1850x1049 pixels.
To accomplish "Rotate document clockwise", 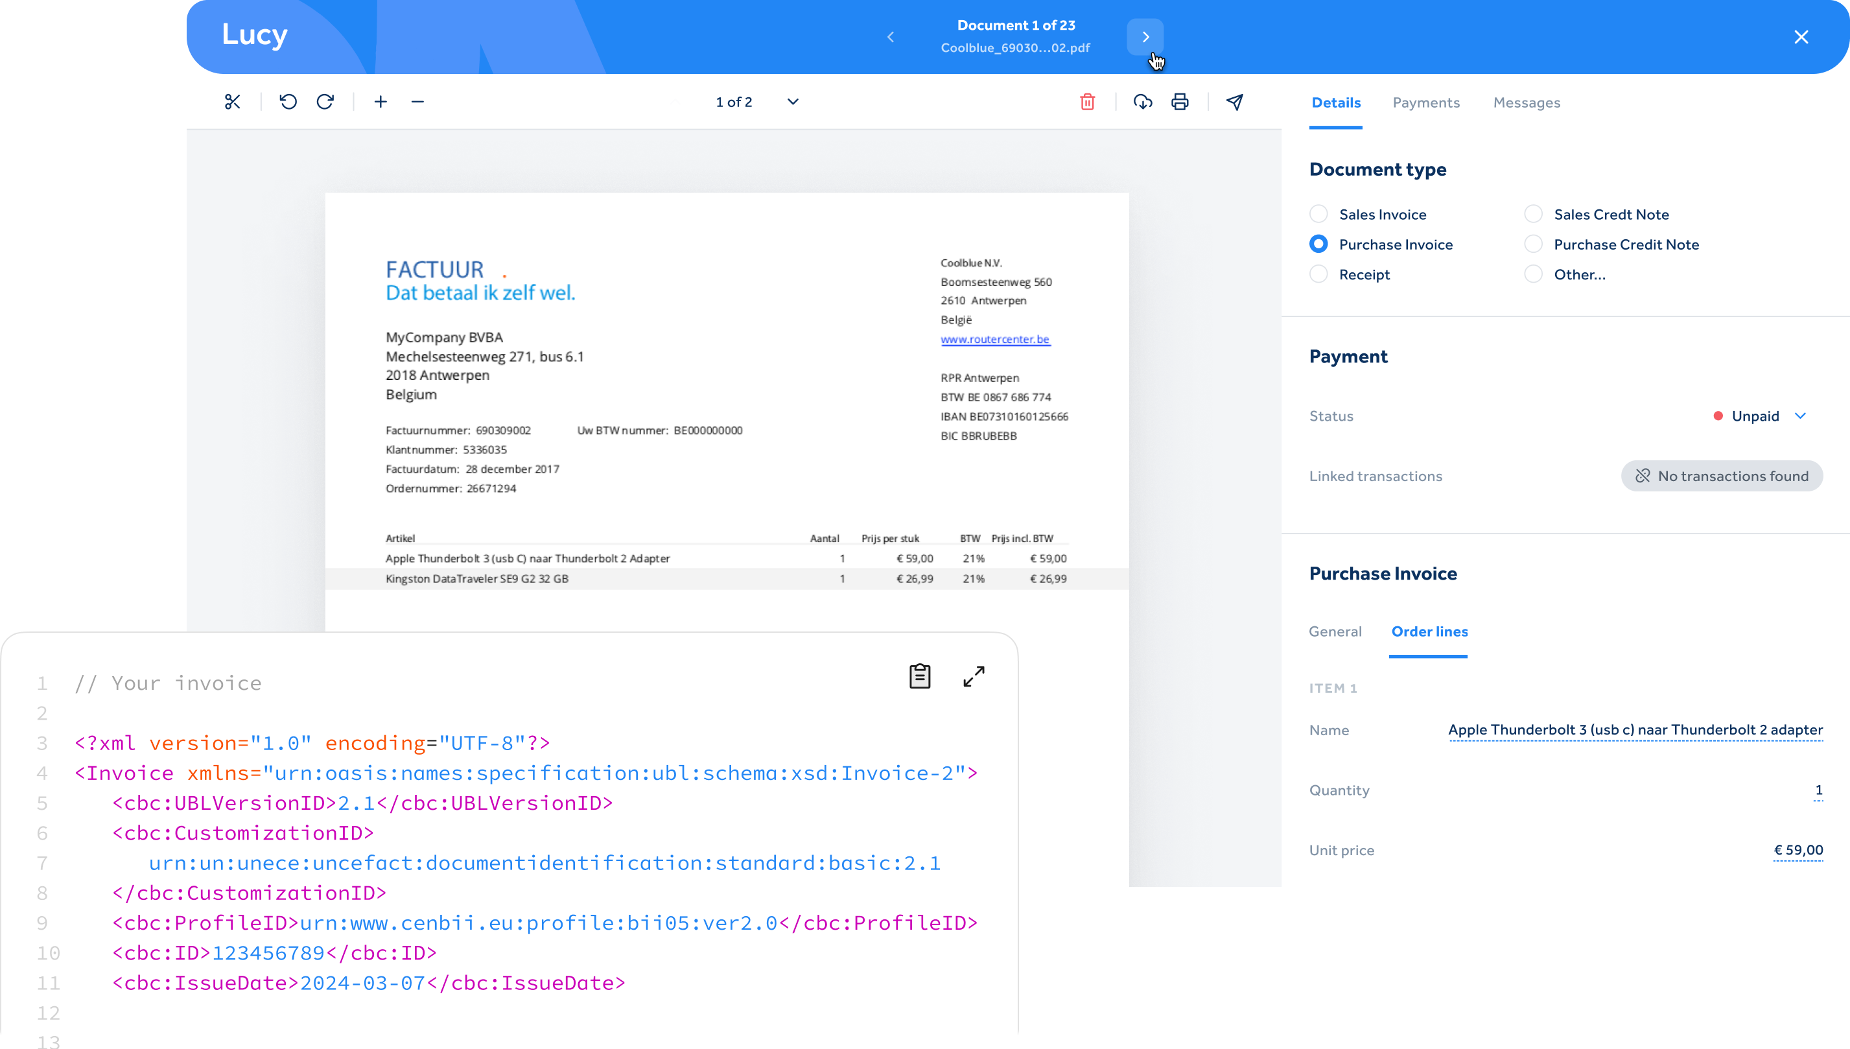I will (325, 102).
